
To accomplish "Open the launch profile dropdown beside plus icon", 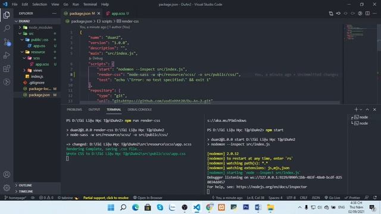I will [361, 109].
